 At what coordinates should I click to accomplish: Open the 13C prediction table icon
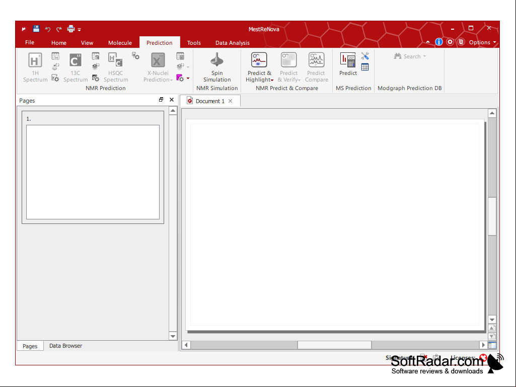[x=96, y=56]
